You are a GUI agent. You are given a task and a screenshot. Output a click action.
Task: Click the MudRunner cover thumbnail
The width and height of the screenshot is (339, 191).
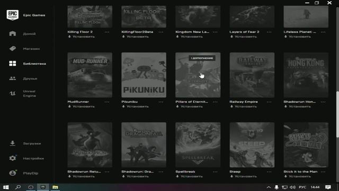click(90, 75)
